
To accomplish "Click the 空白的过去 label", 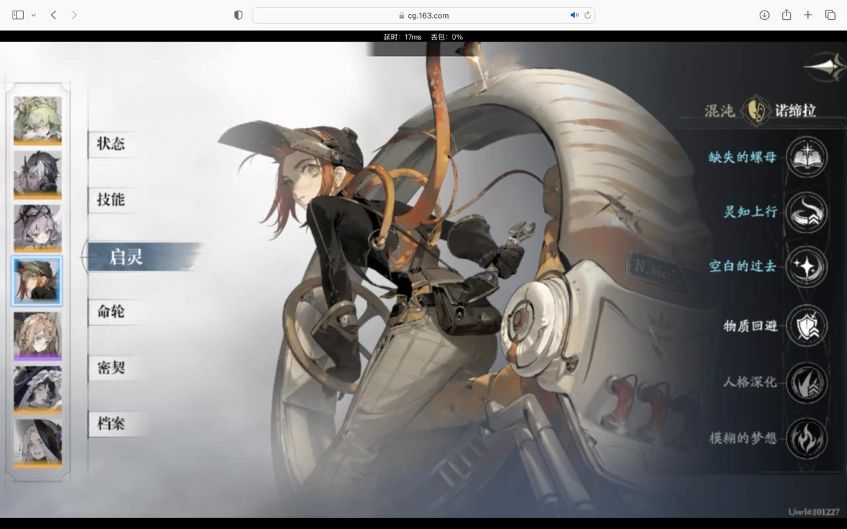I will [x=742, y=266].
